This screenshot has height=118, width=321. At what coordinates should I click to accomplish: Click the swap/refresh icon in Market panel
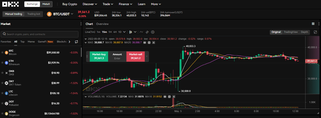tap(76, 42)
